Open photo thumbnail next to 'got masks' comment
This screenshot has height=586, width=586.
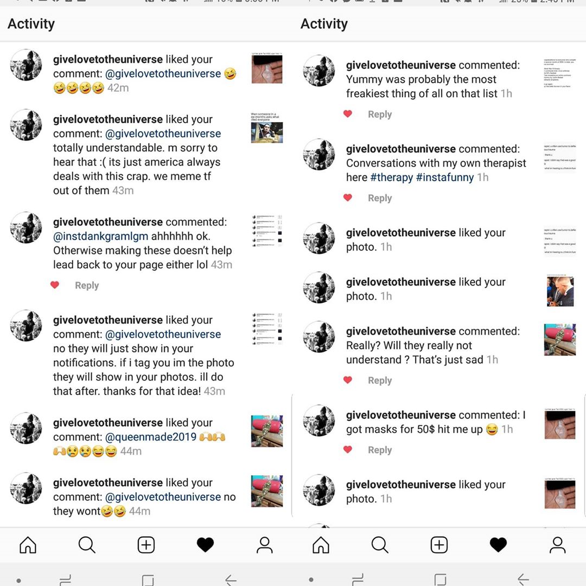pos(560,423)
